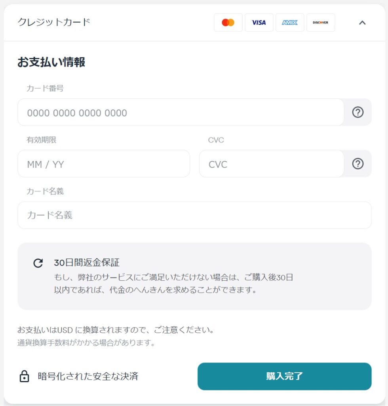The width and height of the screenshot is (388, 406).
Task: Click the 購入完了 purchase button
Action: click(284, 376)
